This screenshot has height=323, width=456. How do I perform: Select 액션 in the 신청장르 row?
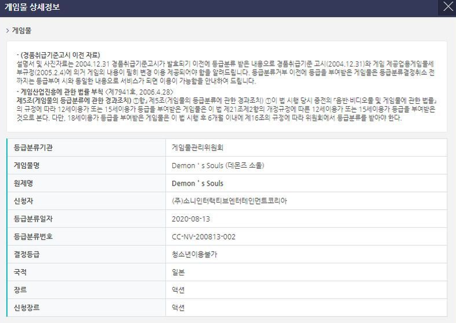pyautogui.click(x=178, y=308)
